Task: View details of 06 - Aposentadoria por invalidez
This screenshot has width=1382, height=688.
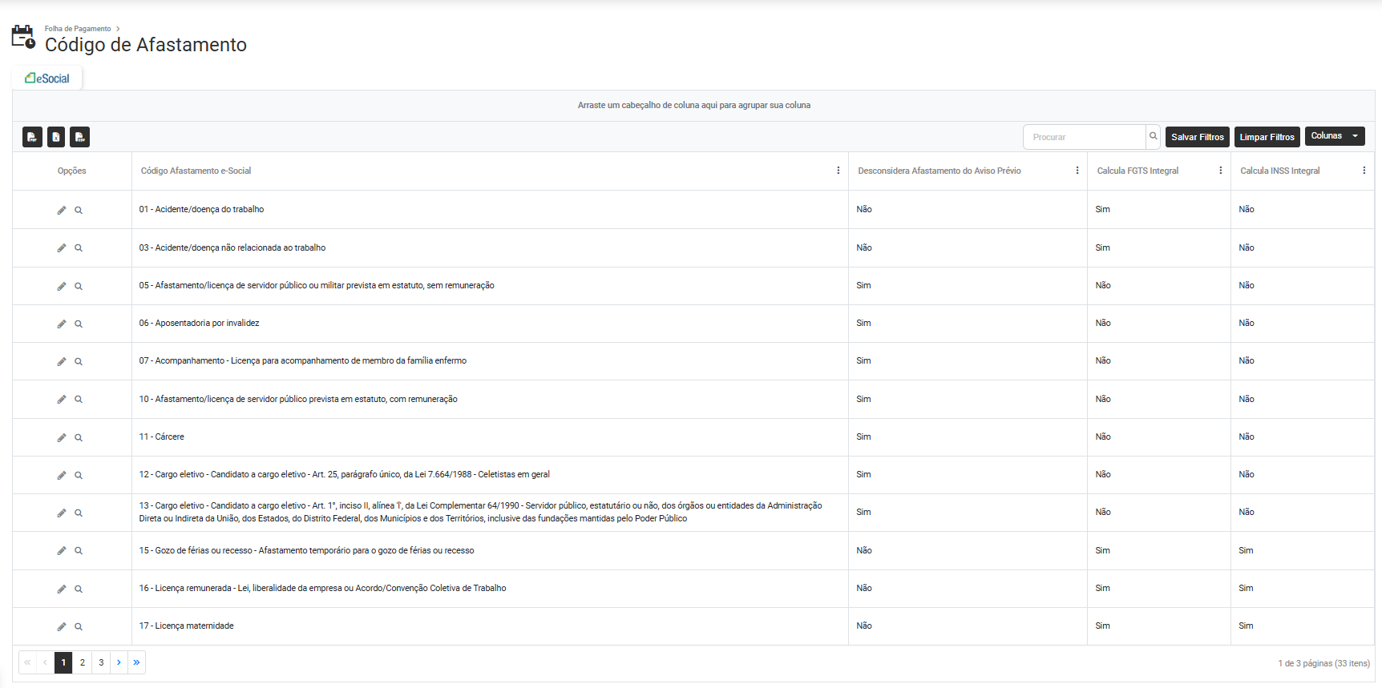Action: point(79,324)
